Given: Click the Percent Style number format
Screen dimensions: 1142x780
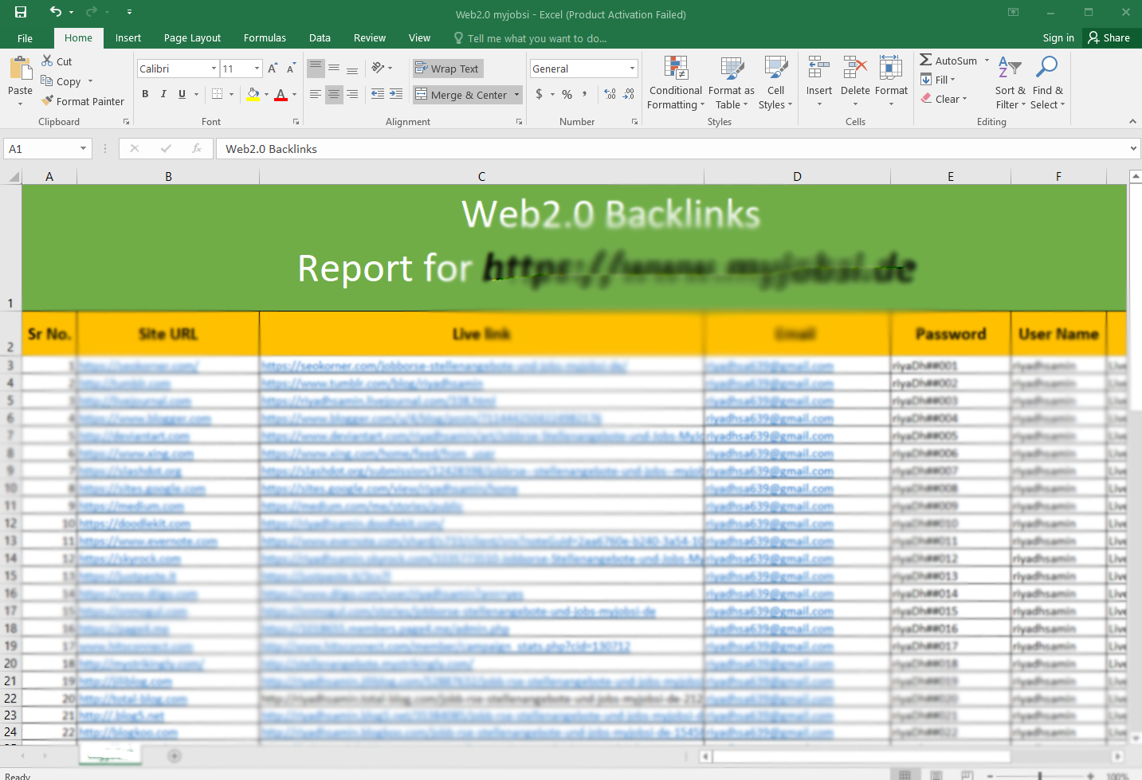Looking at the screenshot, I should pos(567,94).
